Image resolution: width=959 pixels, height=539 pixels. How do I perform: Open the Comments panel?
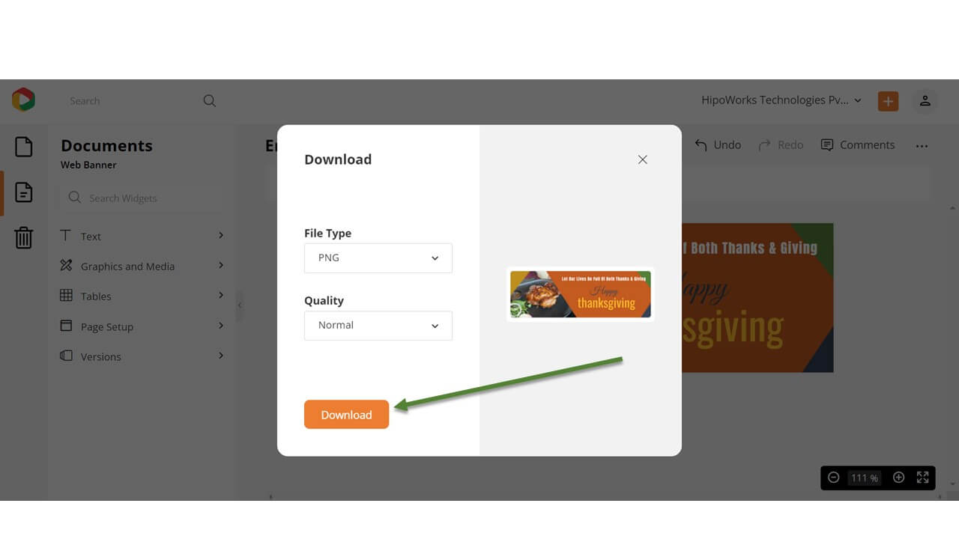click(x=858, y=144)
